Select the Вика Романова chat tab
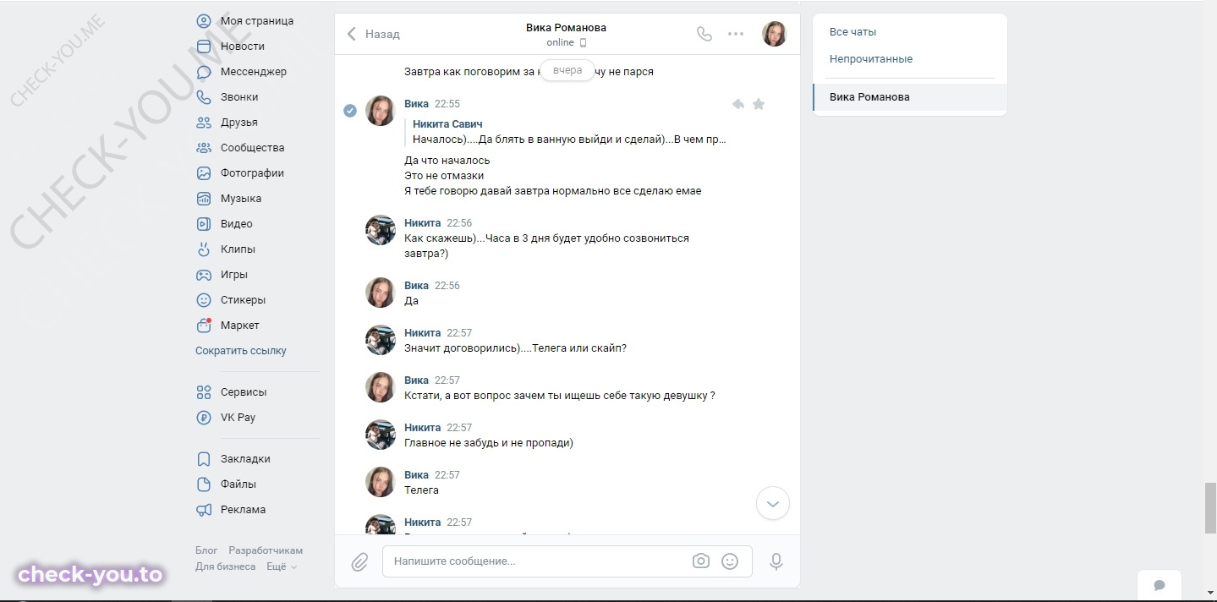The image size is (1217, 602). click(x=910, y=97)
